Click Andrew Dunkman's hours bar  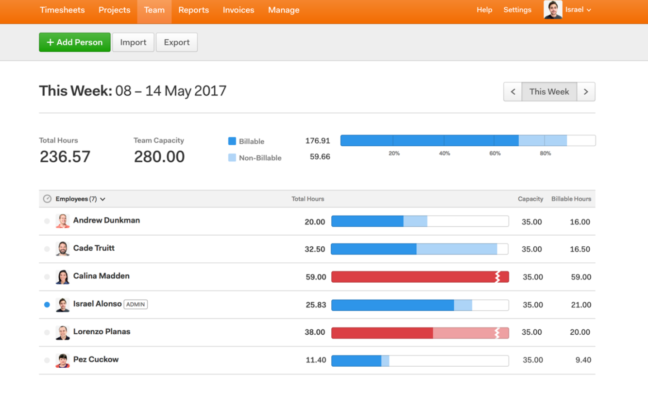[420, 222]
